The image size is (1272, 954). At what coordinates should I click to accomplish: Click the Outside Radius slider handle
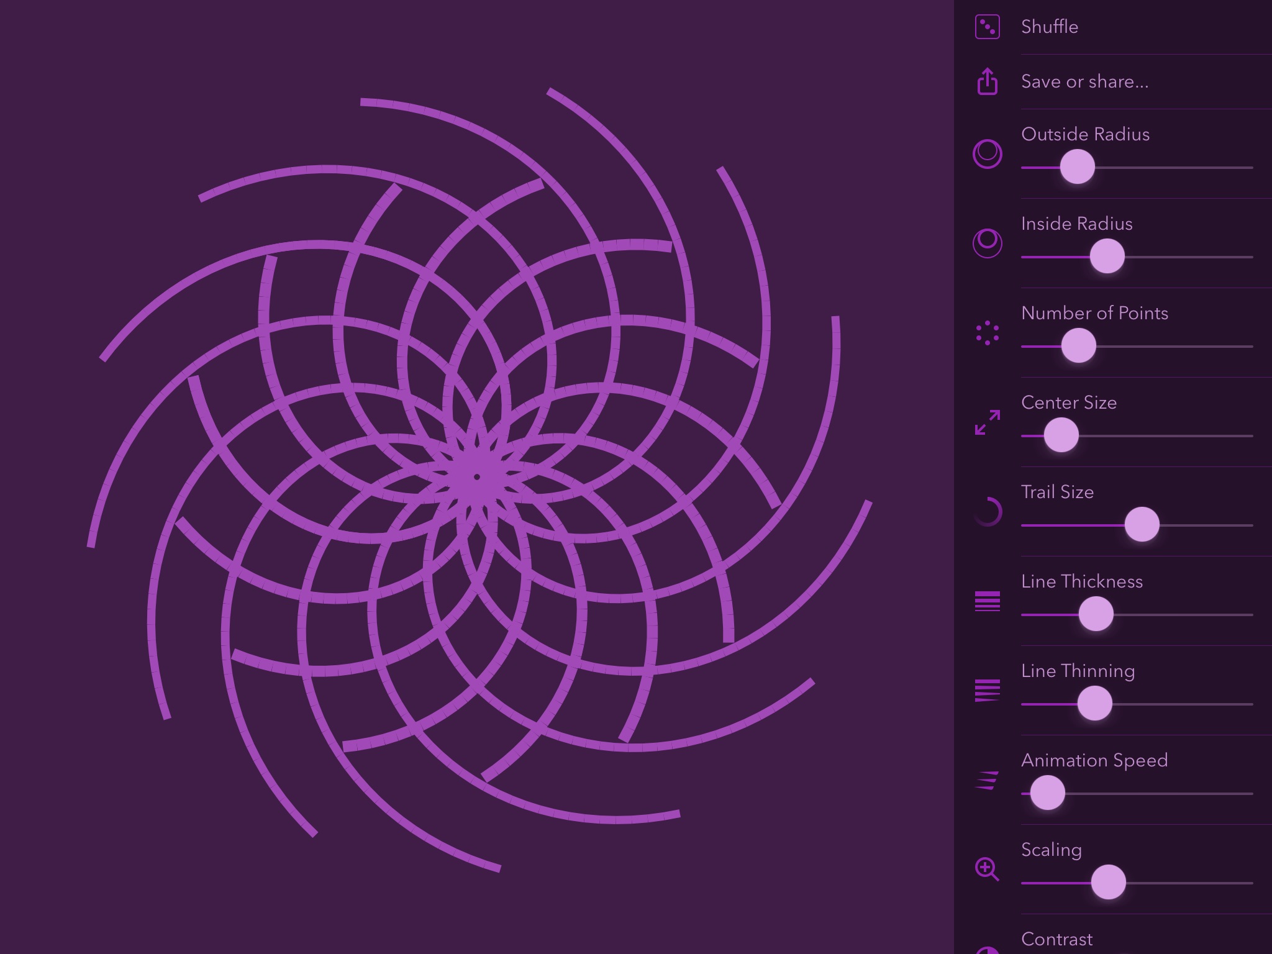1077,167
